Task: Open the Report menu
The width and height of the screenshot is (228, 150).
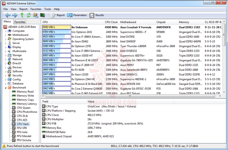Action: pos(23,9)
